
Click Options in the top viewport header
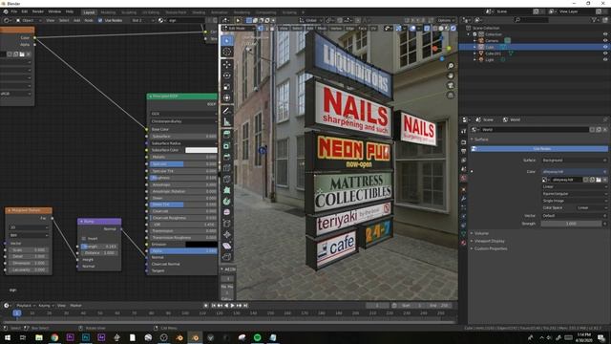(446, 20)
